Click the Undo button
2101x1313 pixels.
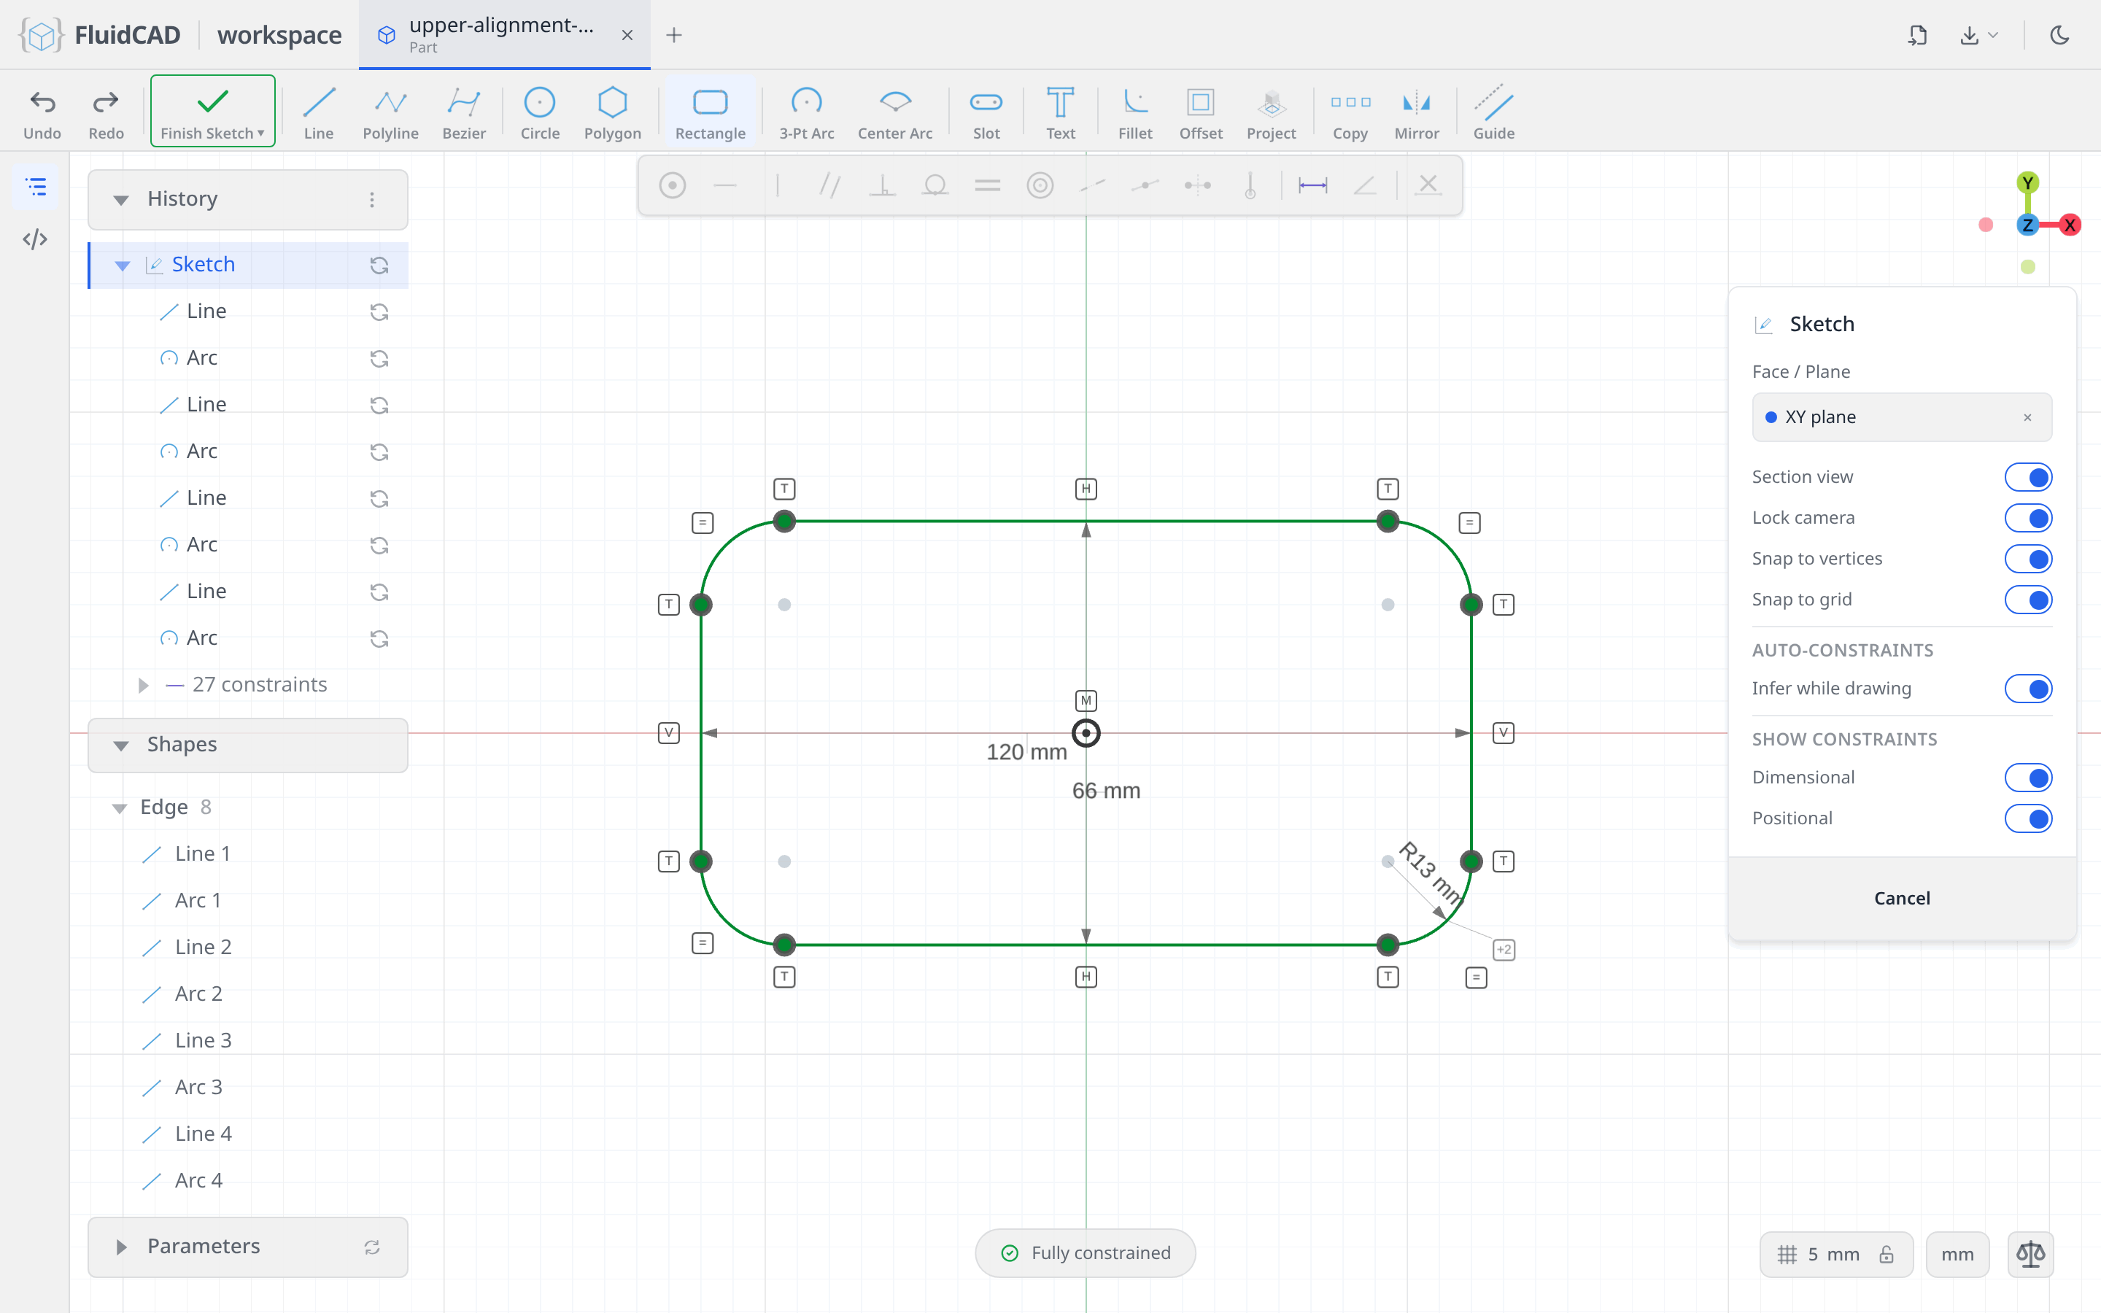pos(42,112)
